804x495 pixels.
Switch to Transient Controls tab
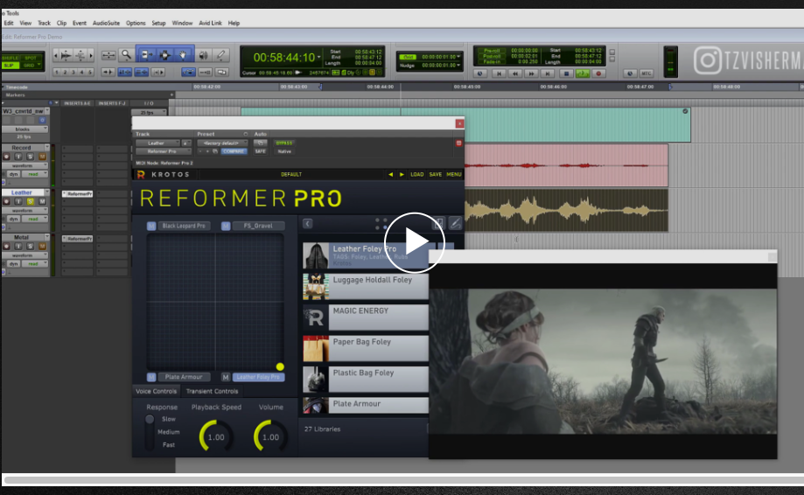coord(213,392)
